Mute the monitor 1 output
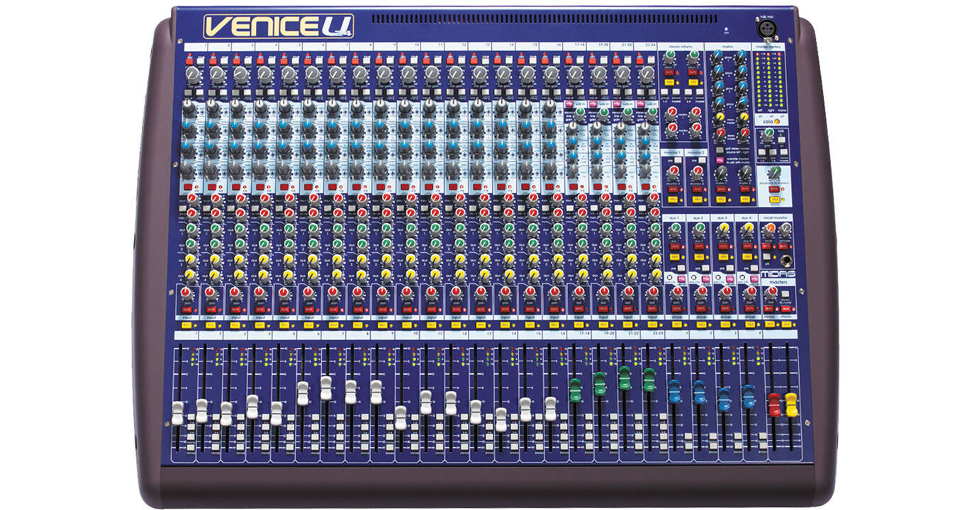Image resolution: width=972 pixels, height=510 pixels. coord(674,190)
